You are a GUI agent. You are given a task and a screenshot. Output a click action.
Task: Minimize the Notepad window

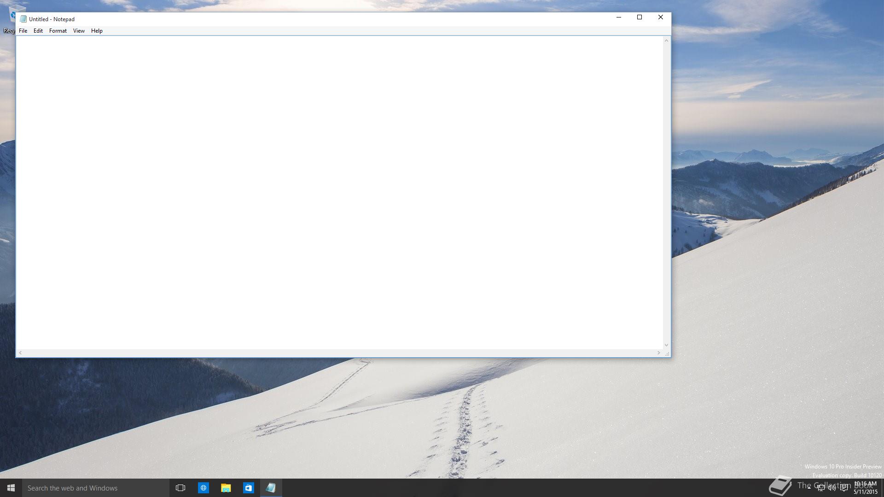pyautogui.click(x=619, y=17)
